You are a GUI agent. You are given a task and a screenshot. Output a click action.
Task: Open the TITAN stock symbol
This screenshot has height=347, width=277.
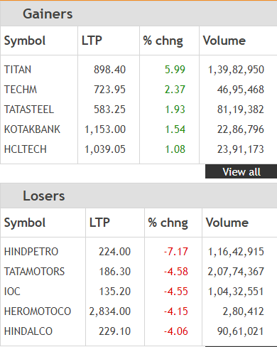point(18,70)
